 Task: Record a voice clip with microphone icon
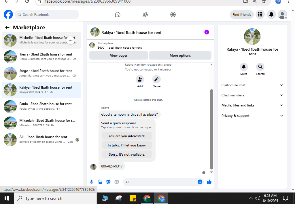click(x=91, y=182)
